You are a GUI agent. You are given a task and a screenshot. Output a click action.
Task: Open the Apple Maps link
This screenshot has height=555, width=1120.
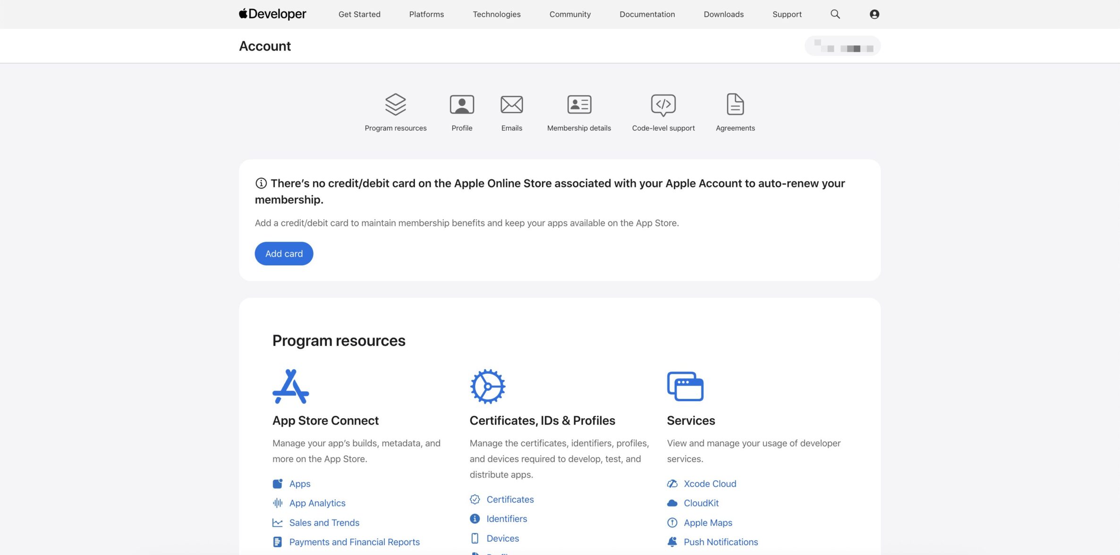pos(708,523)
